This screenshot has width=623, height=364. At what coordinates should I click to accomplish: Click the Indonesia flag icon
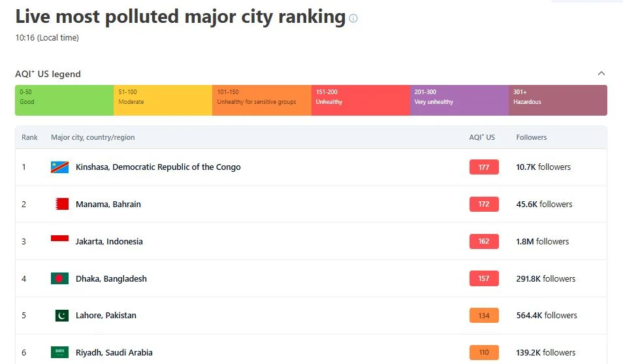coord(59,239)
